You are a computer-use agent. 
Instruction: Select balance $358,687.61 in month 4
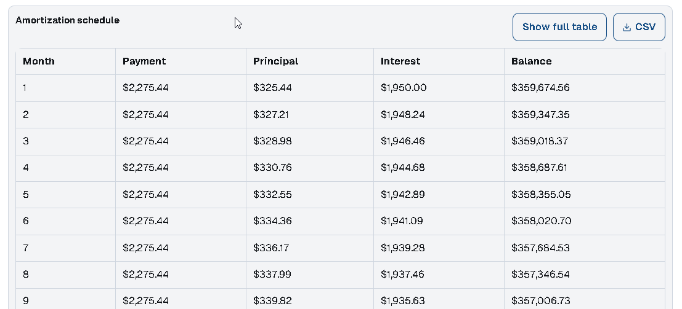pyautogui.click(x=540, y=167)
